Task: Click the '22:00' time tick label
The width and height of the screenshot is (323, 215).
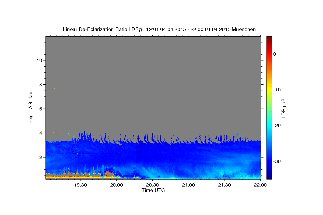Action: click(x=260, y=185)
